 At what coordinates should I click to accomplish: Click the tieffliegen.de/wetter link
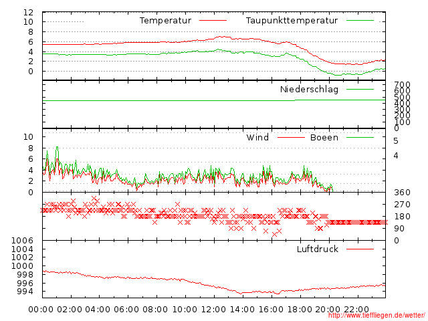pyautogui.click(x=377, y=316)
